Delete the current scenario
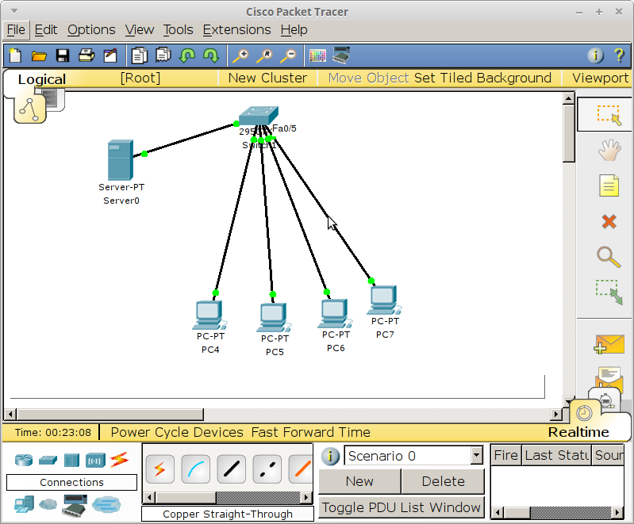 [443, 481]
